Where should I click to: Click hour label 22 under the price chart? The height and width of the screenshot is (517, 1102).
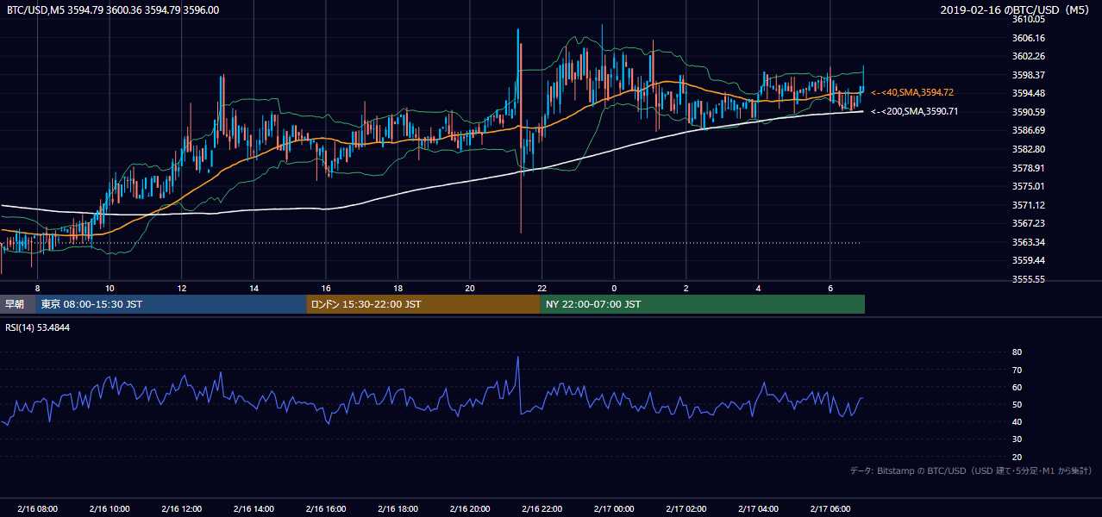[x=542, y=288]
